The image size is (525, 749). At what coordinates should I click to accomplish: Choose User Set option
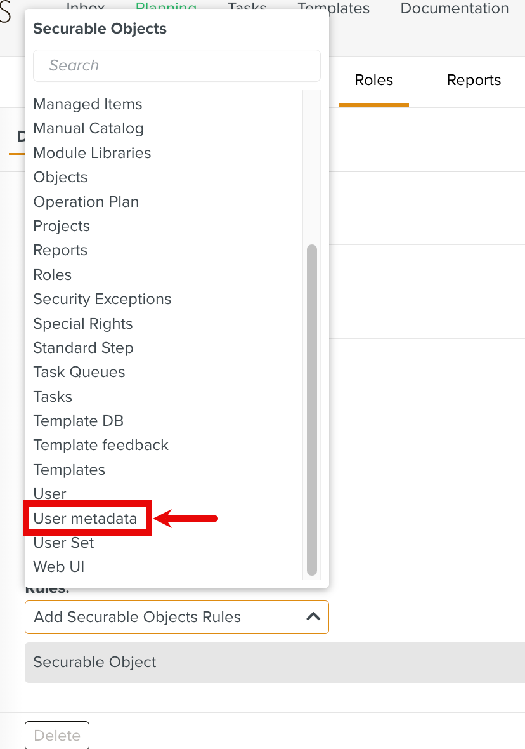tap(63, 543)
